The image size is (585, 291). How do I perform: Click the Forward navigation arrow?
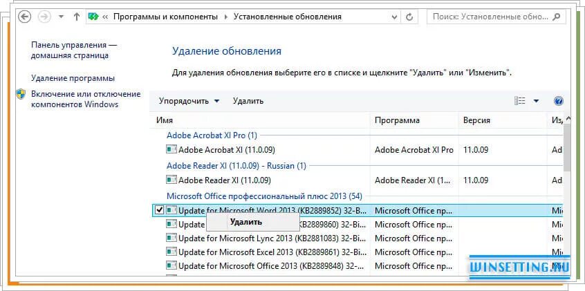click(x=44, y=17)
